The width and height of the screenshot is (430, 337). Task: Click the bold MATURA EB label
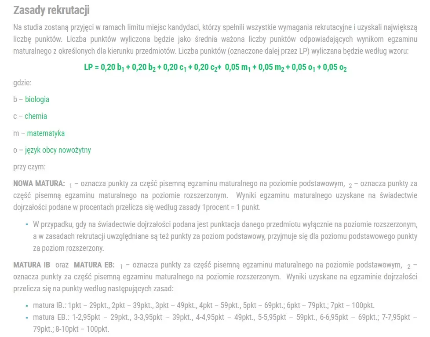coord(95,265)
